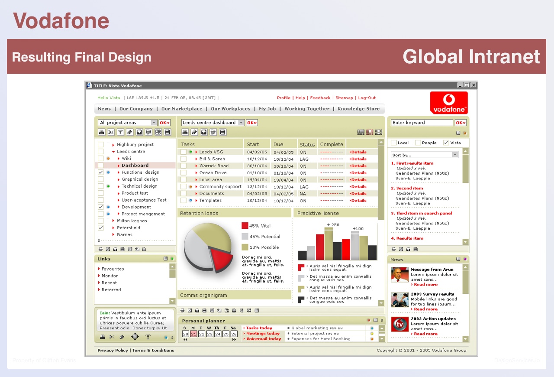Click the Enter keyword search field

tap(422, 123)
